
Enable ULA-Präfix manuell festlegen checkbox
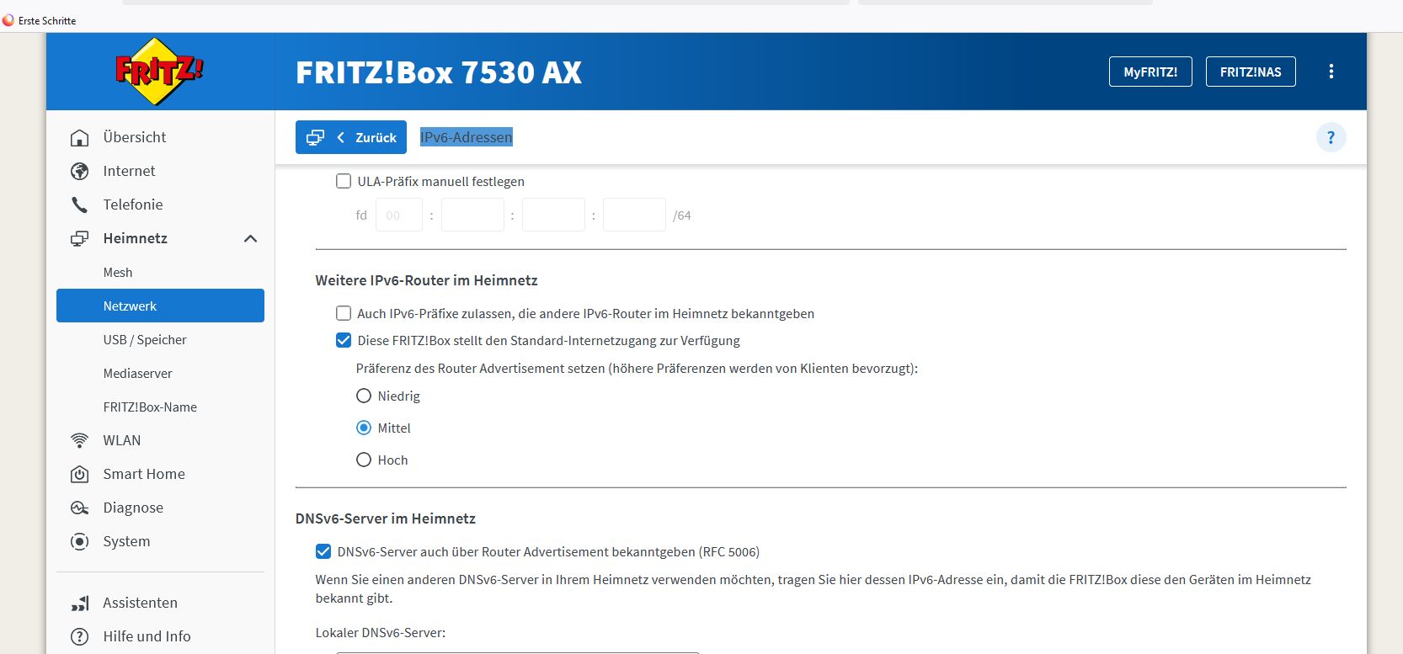pos(344,181)
